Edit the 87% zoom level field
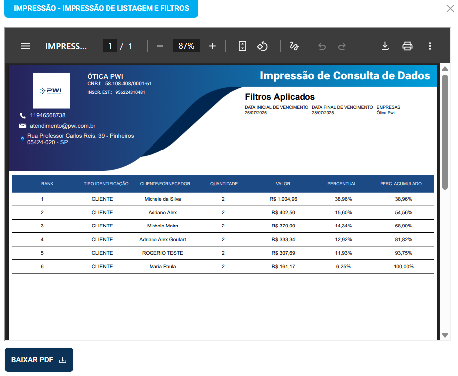Image resolution: width=458 pixels, height=376 pixels. pyautogui.click(x=186, y=46)
